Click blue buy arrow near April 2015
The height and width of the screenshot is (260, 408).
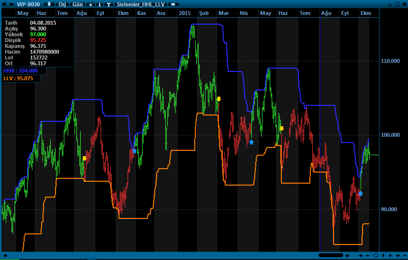point(251,142)
